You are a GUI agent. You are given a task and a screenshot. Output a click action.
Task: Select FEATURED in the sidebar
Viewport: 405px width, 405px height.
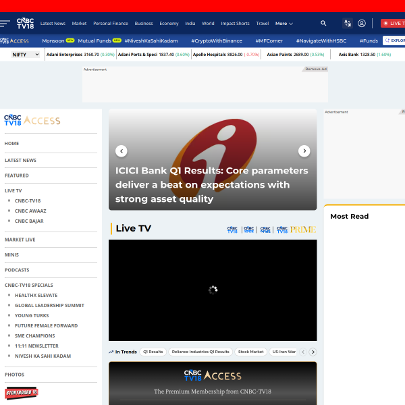[17, 175]
